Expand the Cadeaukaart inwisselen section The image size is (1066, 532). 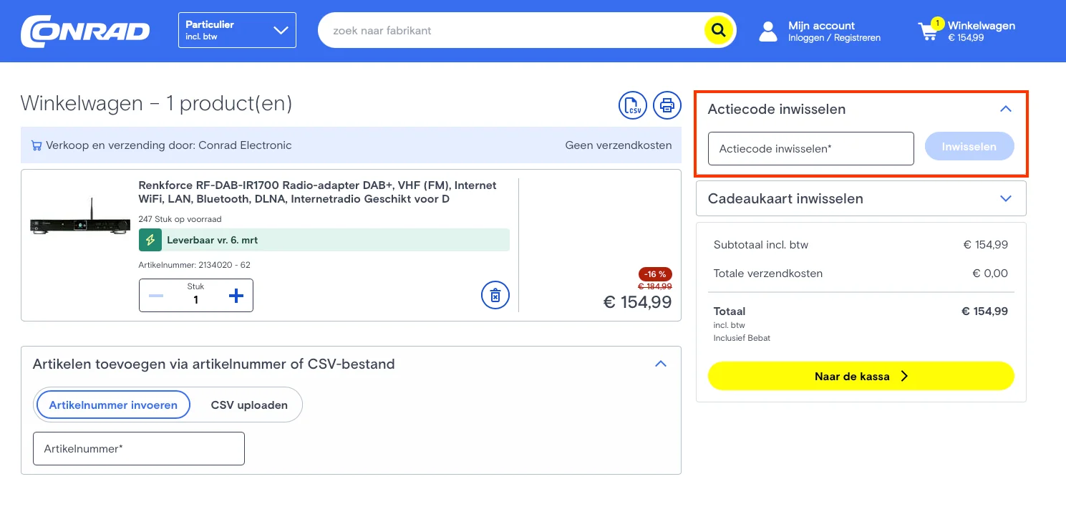[x=1005, y=198]
